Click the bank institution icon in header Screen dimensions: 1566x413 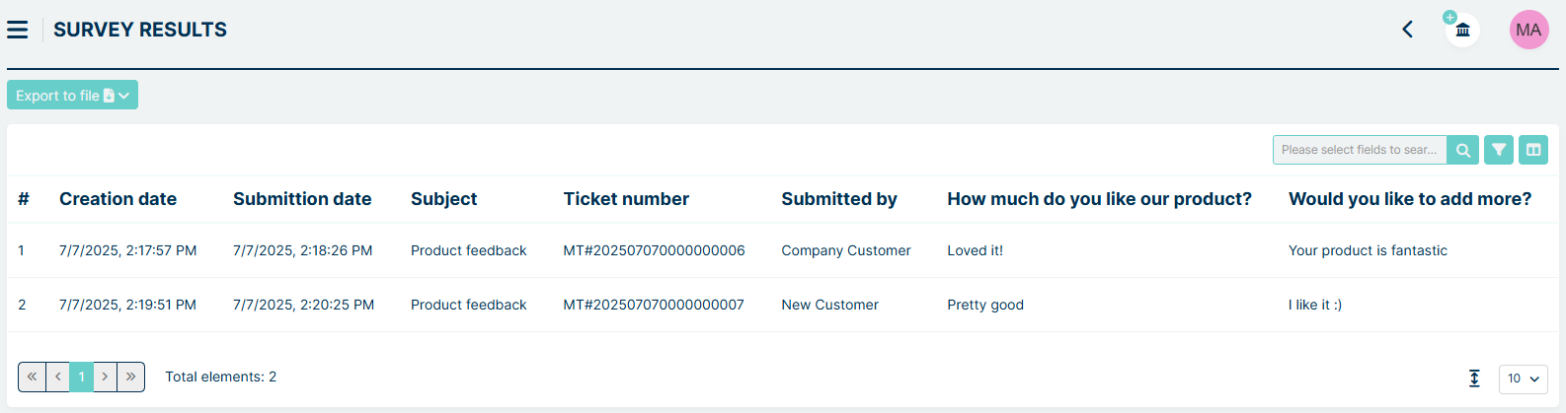(x=1462, y=30)
